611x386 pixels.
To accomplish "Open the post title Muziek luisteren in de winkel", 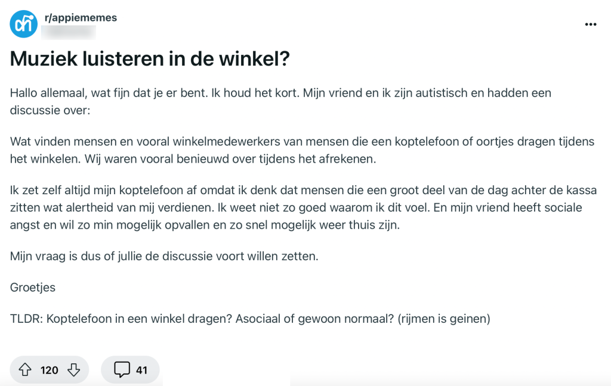I will tap(149, 58).
